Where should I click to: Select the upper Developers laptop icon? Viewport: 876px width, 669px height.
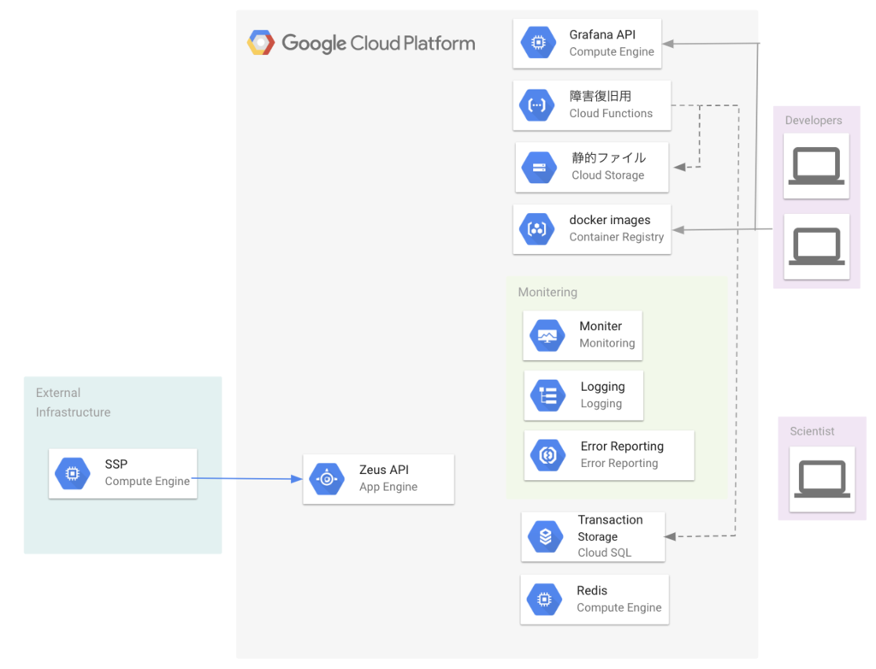816,166
